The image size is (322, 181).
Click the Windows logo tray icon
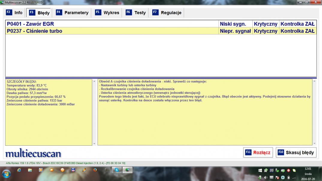260,170
